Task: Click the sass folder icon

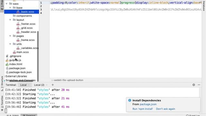Action: coord(11,4)
